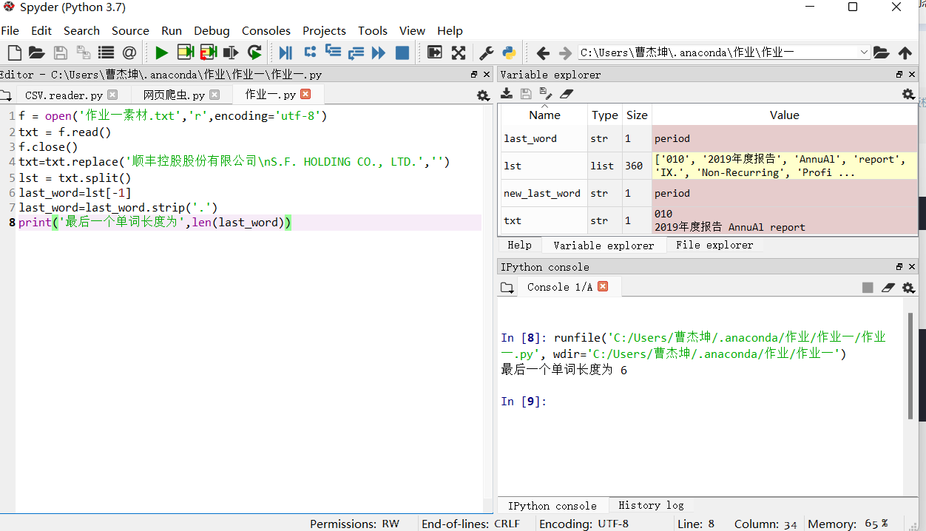Expand working directory path dropdown
The height and width of the screenshot is (531, 926).
pos(864,53)
